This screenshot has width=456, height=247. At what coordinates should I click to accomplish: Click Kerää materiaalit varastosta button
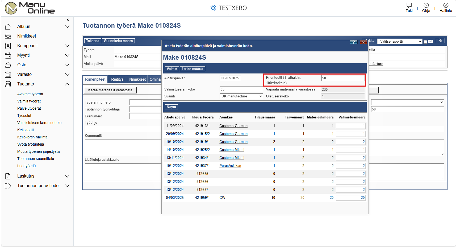(x=110, y=90)
